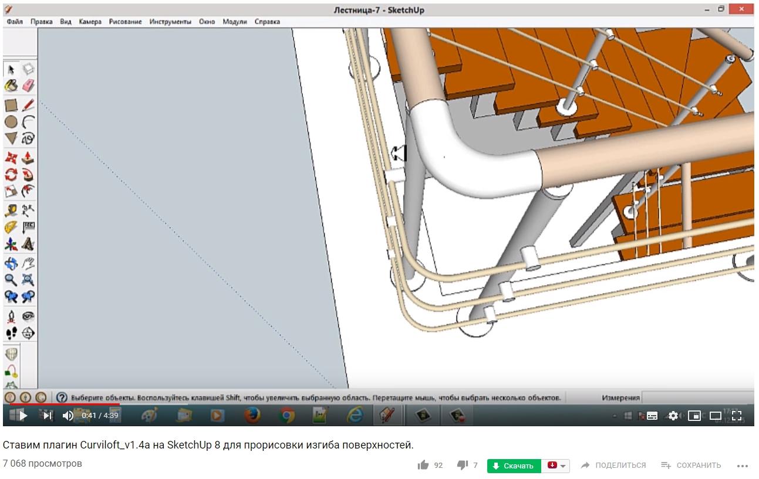Choose the Circle drawing tool
Viewport: 759px width, 479px height.
[x=11, y=122]
